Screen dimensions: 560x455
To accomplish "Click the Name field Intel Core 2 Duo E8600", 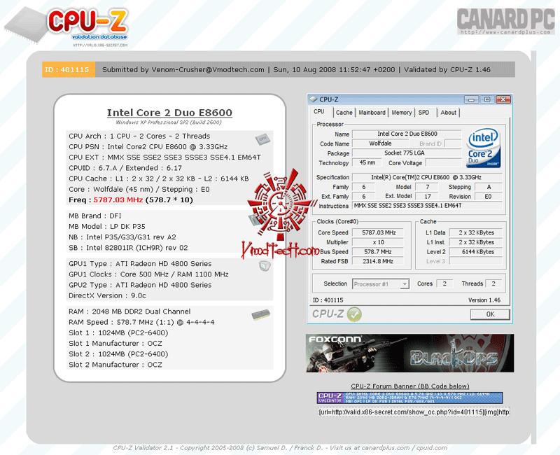I will click(407, 134).
